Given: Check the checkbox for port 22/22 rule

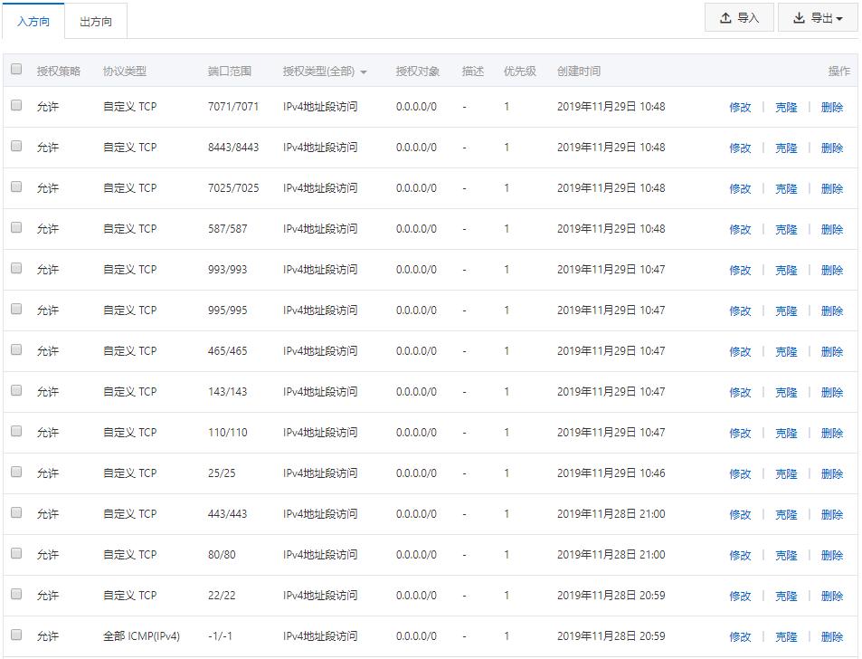Looking at the screenshot, I should pos(15,596).
